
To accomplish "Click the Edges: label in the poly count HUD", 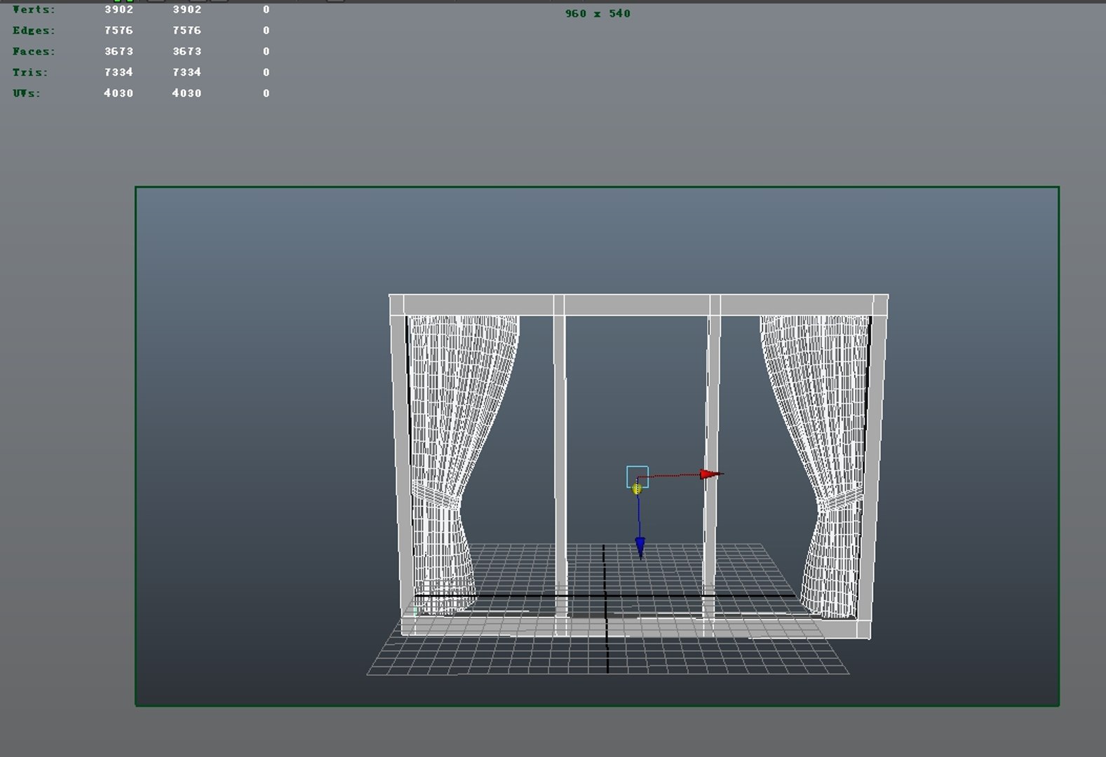I will [34, 30].
